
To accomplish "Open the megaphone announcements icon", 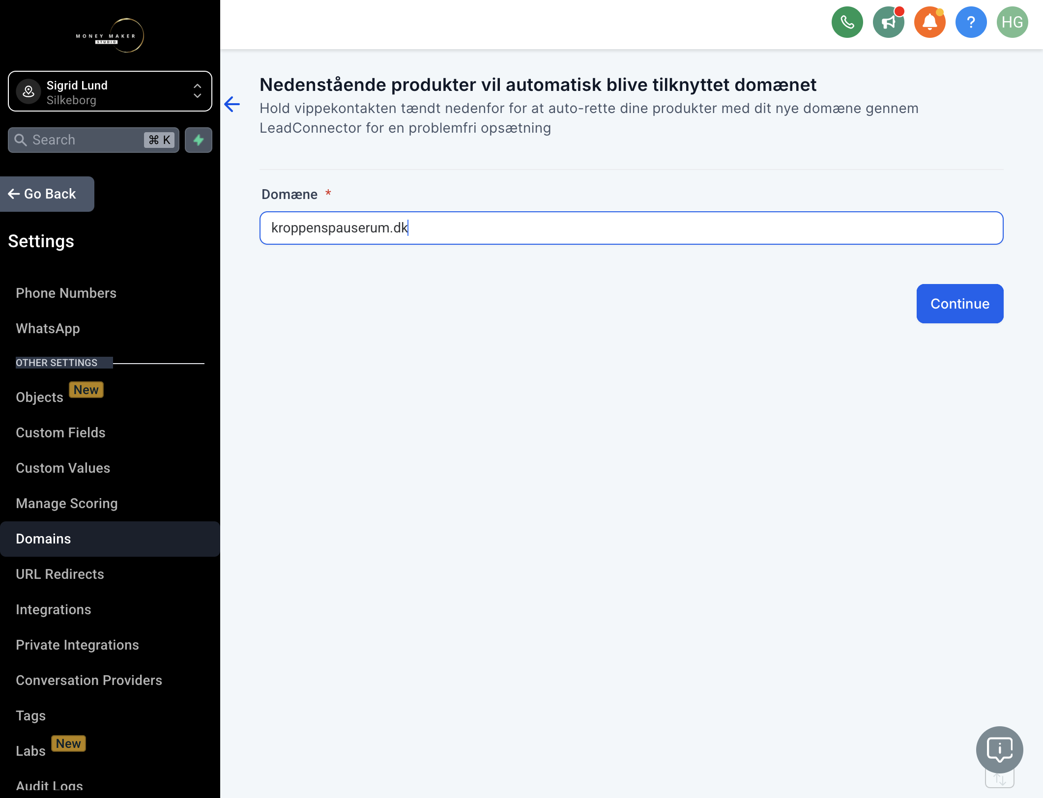I will (888, 22).
